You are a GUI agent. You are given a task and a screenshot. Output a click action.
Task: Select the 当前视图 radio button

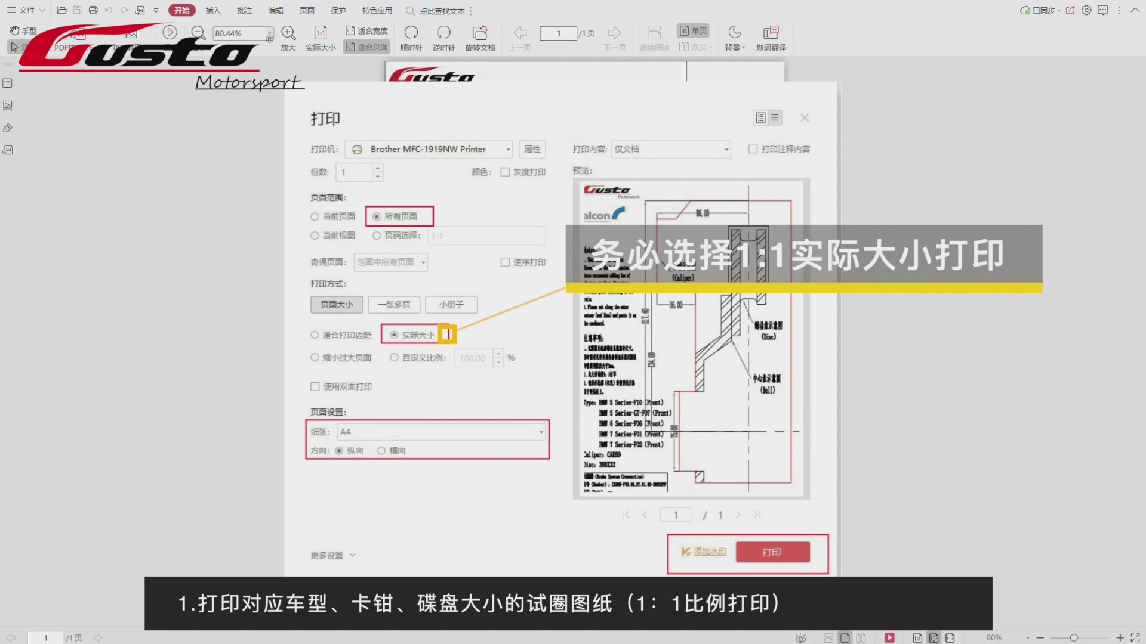click(x=315, y=236)
